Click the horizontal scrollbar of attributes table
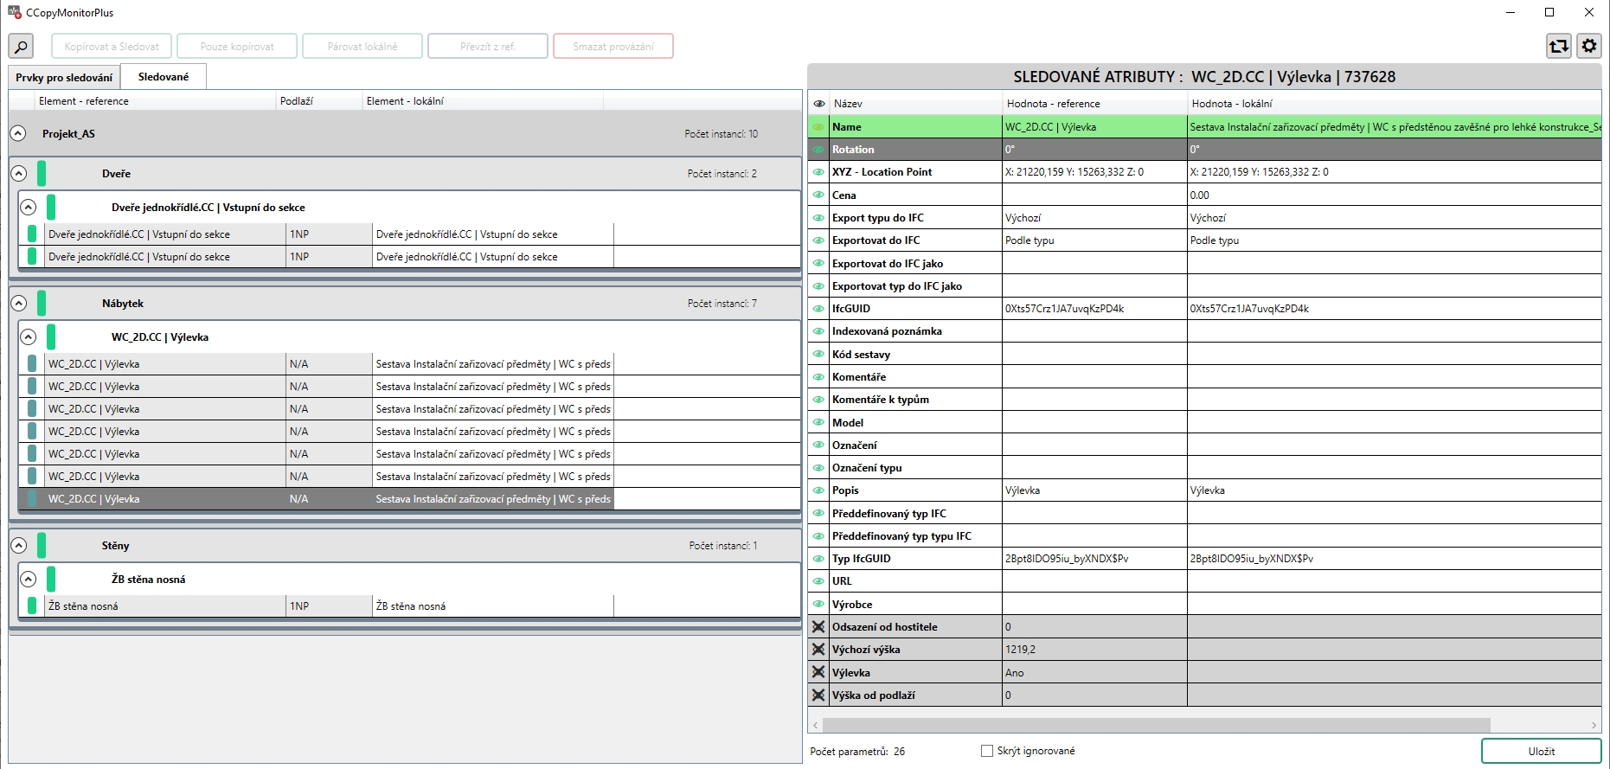 (1156, 725)
